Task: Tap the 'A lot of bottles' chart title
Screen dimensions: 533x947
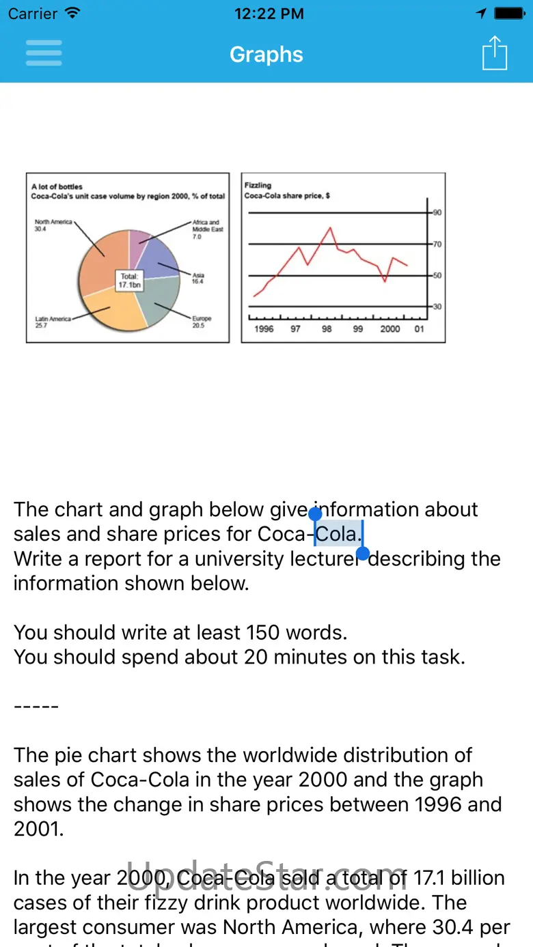Action: pos(57,186)
